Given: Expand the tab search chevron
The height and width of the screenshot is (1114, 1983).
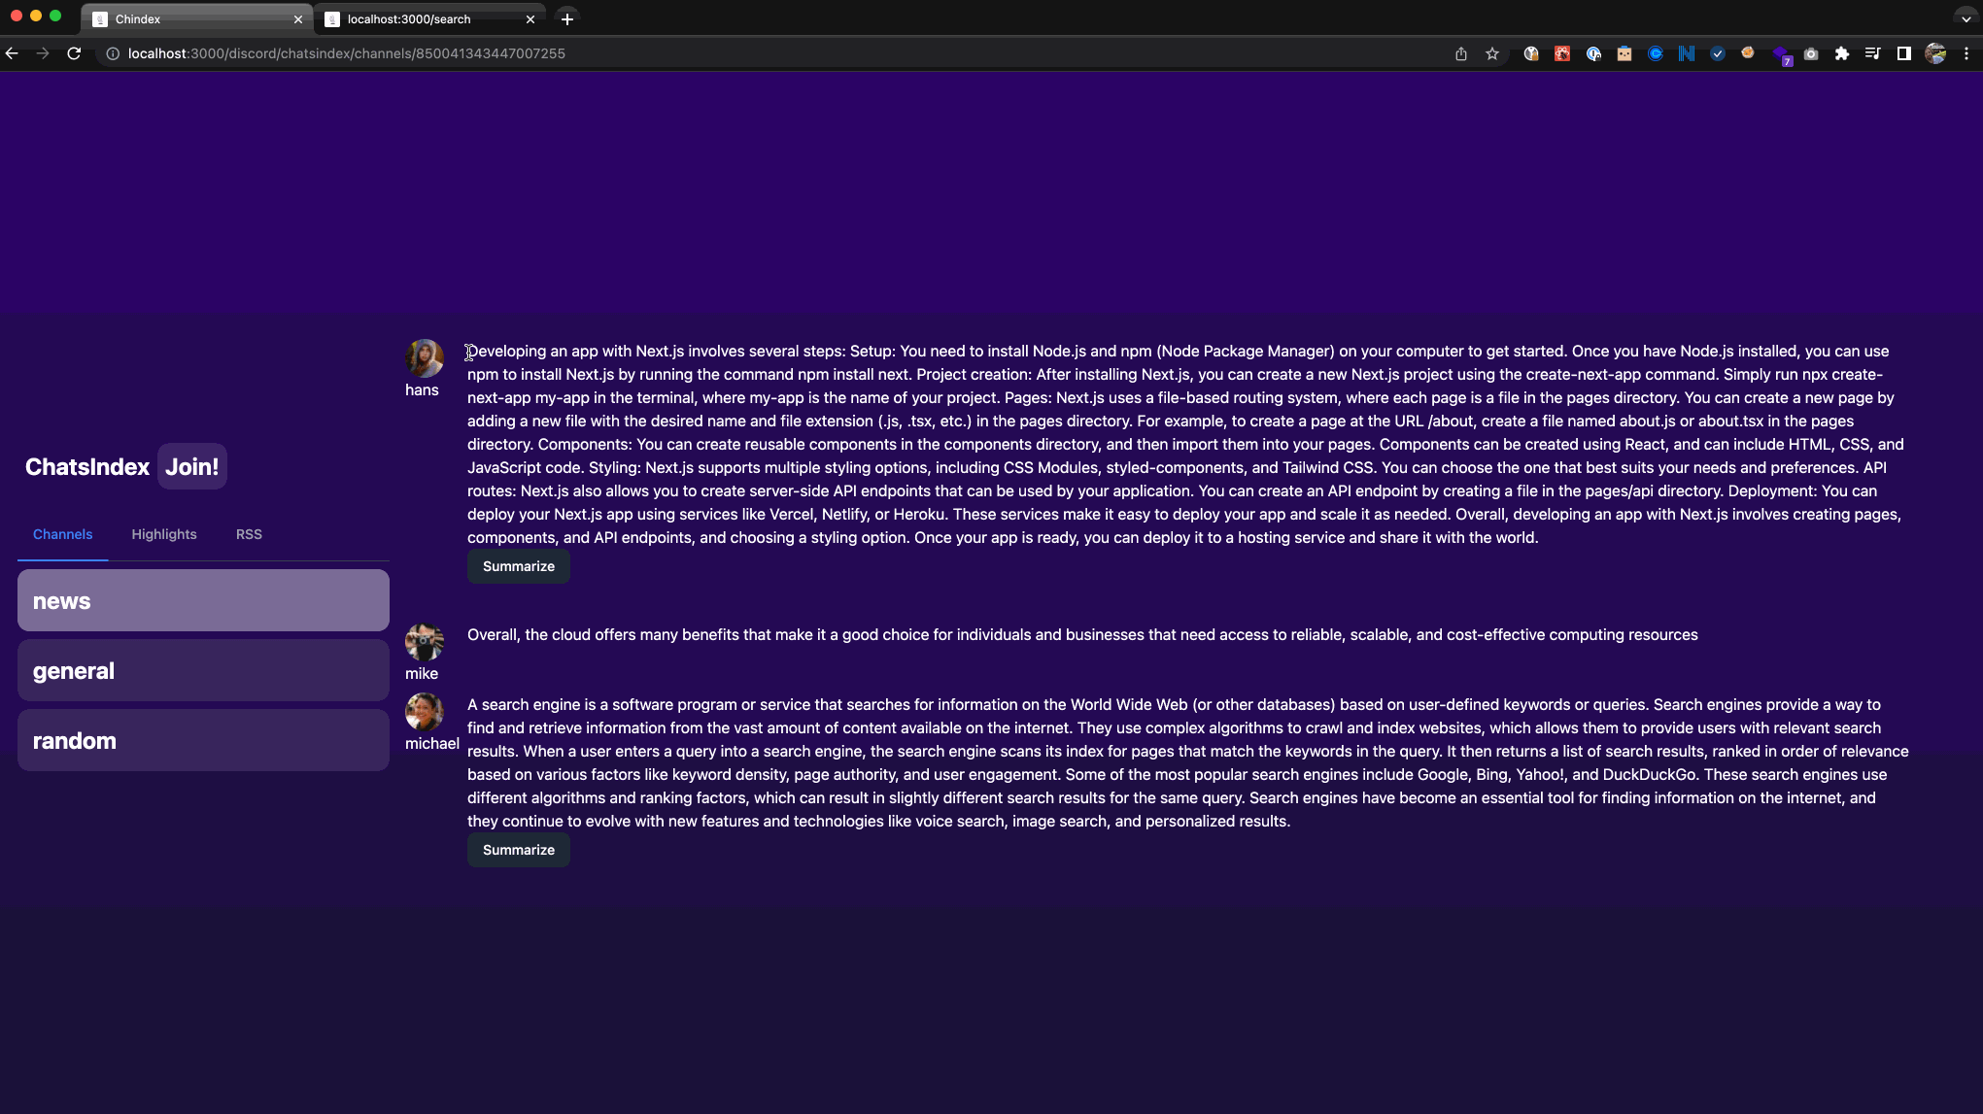Looking at the screenshot, I should pos(1966,18).
